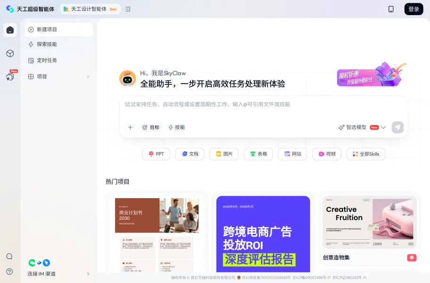The width and height of the screenshot is (430, 283).
Task: Choose the 视频 skill chip
Action: point(327,154)
